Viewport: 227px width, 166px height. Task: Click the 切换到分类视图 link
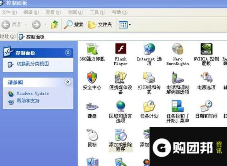[33, 64]
